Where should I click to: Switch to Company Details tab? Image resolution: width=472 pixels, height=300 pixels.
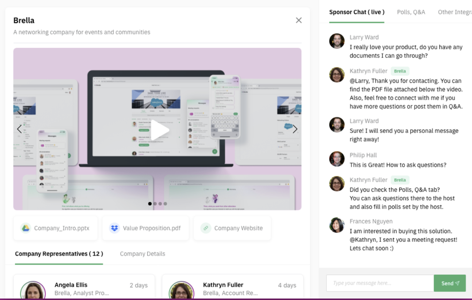click(142, 254)
